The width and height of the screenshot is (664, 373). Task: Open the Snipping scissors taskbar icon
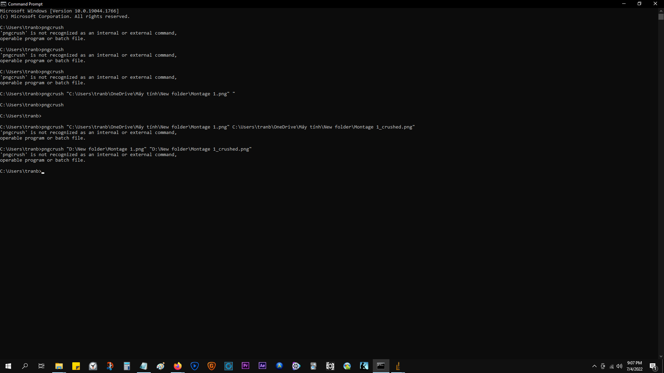coord(110,366)
